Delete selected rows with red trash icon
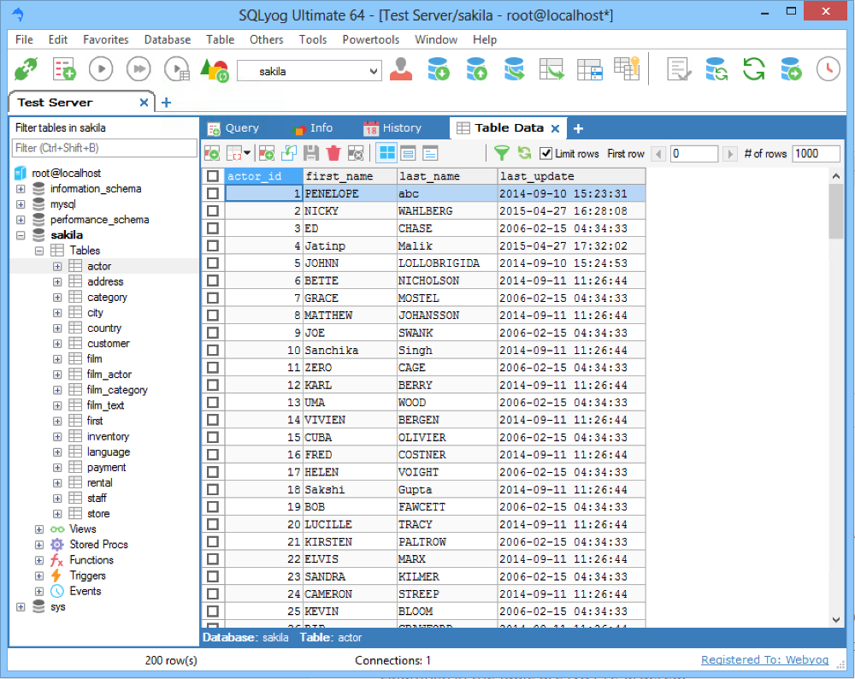The height and width of the screenshot is (679, 855). click(333, 153)
